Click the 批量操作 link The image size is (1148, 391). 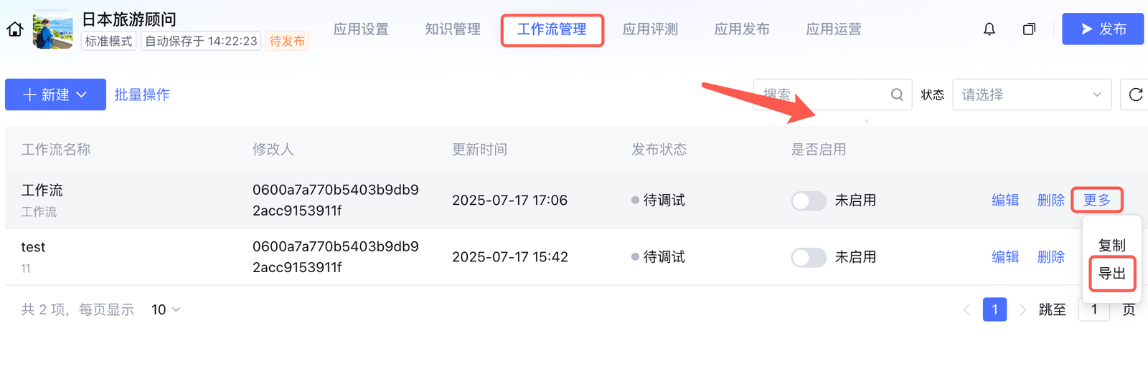pyautogui.click(x=142, y=95)
